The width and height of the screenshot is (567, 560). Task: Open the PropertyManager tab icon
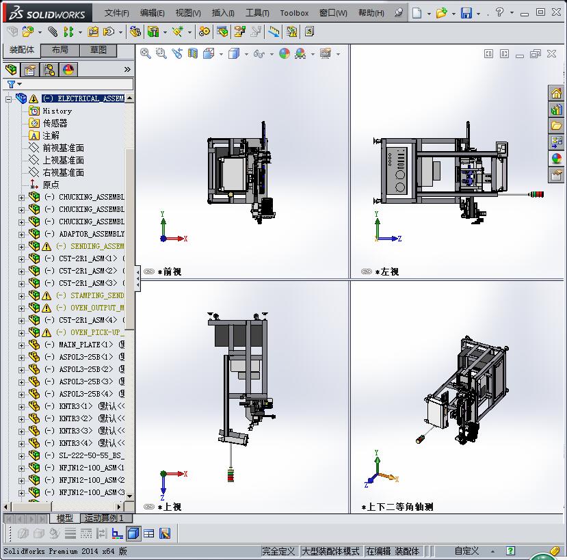point(29,70)
